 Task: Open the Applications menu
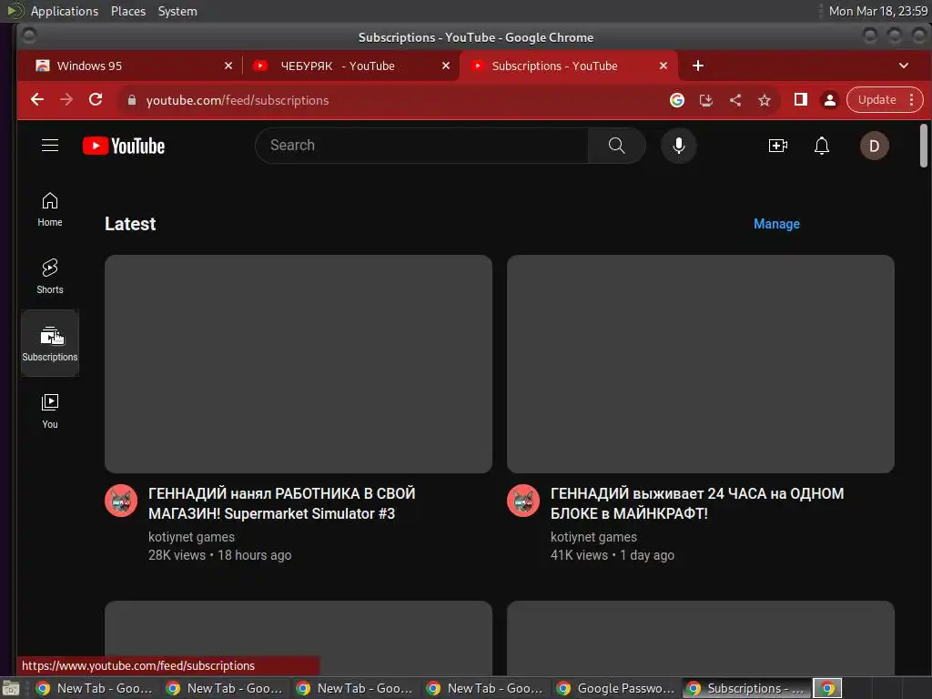click(x=65, y=11)
